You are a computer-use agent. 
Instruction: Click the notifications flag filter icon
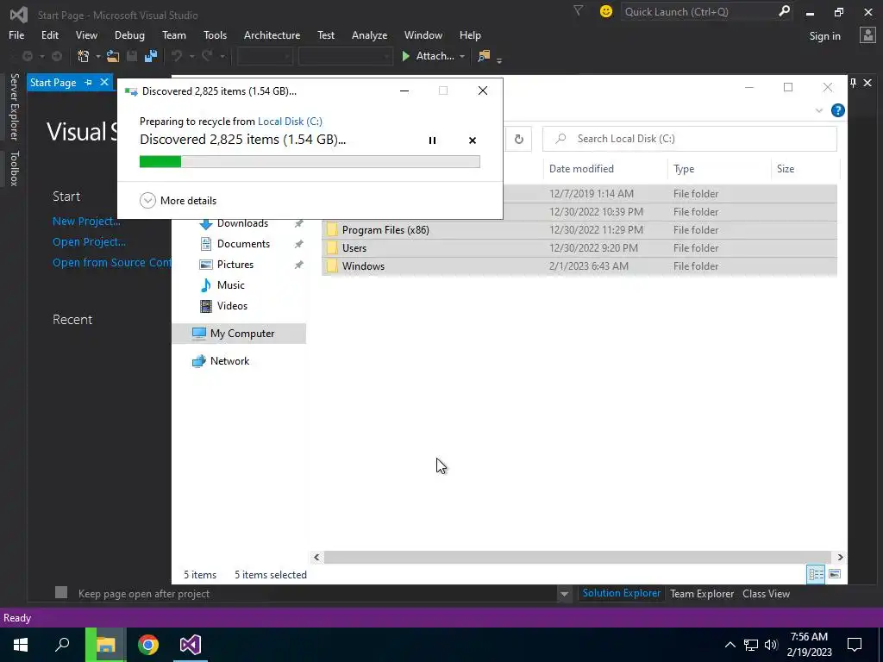click(x=579, y=10)
